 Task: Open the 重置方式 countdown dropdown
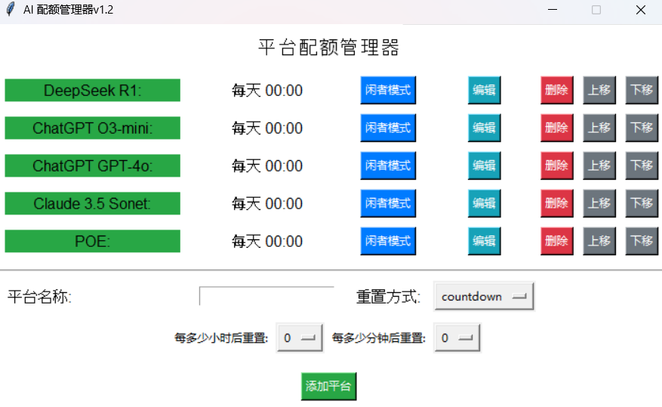tap(485, 297)
